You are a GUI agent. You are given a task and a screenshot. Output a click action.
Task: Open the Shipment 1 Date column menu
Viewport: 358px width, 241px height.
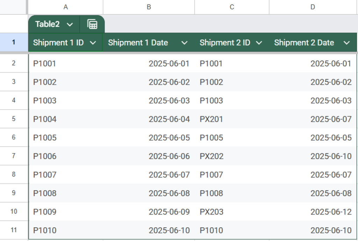coord(184,42)
